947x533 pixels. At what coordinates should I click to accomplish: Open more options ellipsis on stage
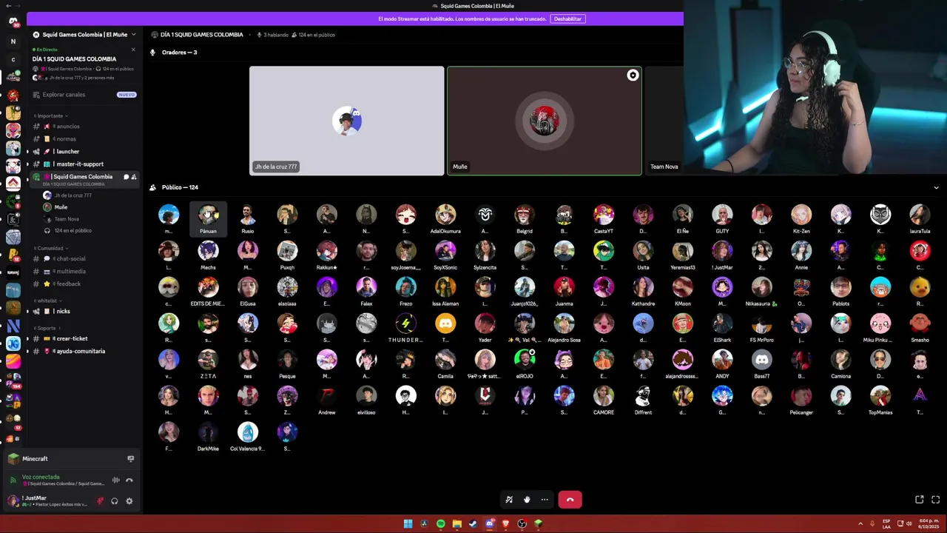[x=545, y=500]
